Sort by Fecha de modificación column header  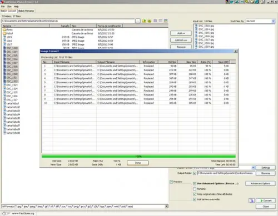point(110,26)
